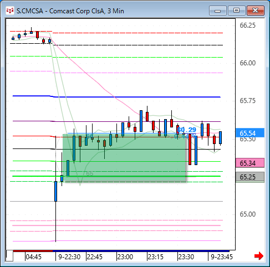This screenshot has width=270, height=267.
Task: Click the gray 65.25 price label
Action: click(x=250, y=177)
